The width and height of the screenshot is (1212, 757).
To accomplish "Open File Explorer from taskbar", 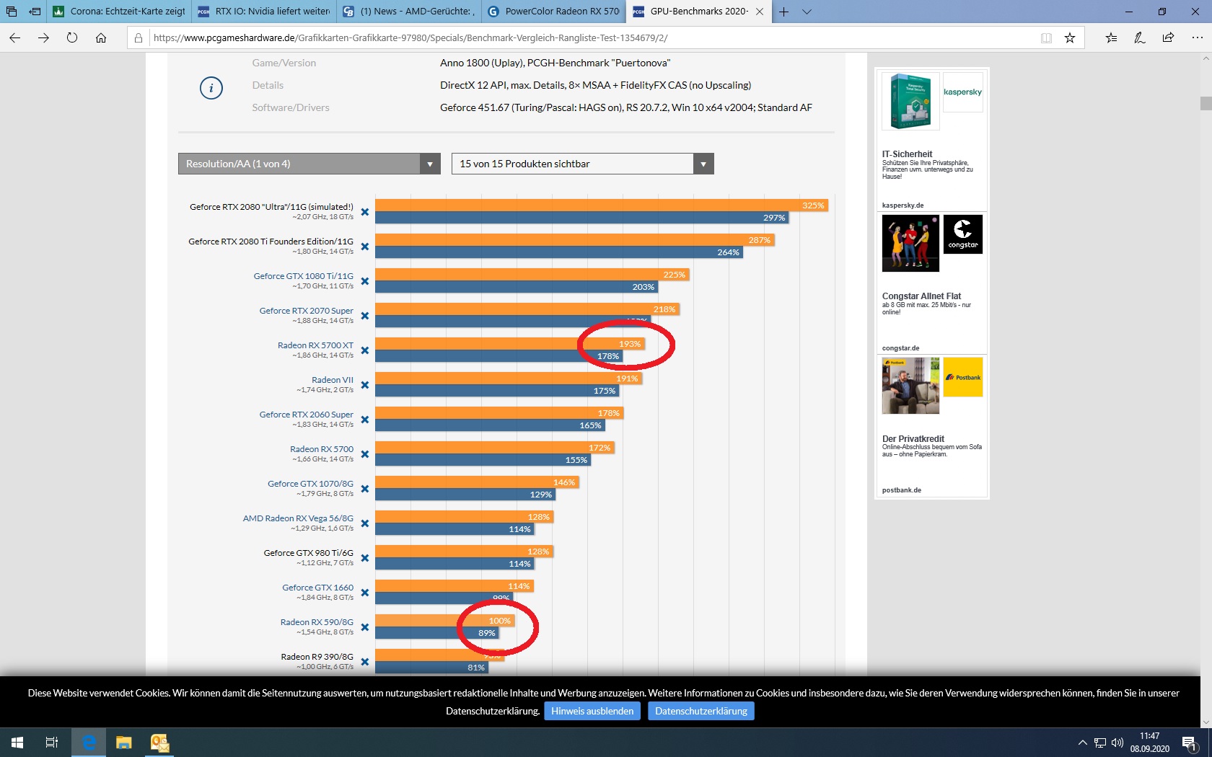I will 124,742.
